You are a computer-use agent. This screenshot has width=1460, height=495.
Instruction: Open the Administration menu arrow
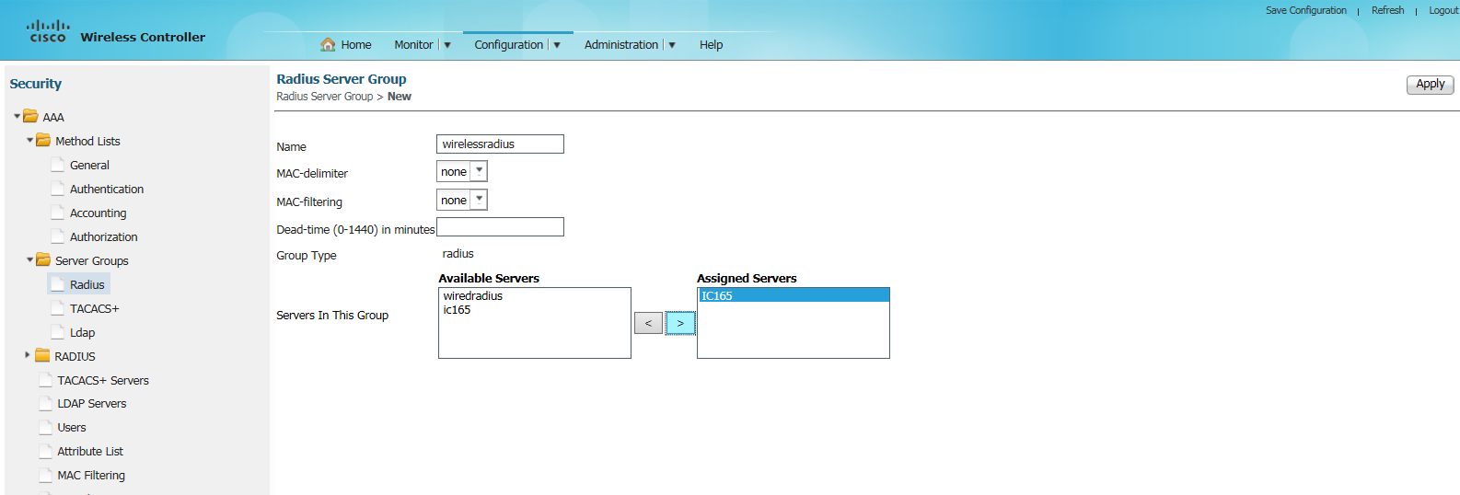(672, 45)
